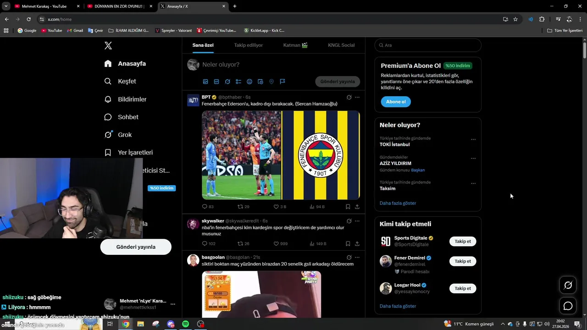Add media image to new post
587x330 pixels.
[205, 82]
